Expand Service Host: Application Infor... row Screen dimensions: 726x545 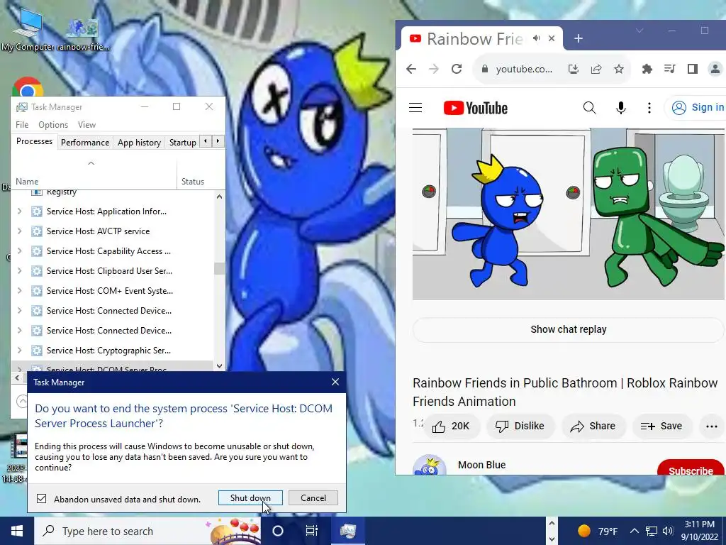pos(19,211)
